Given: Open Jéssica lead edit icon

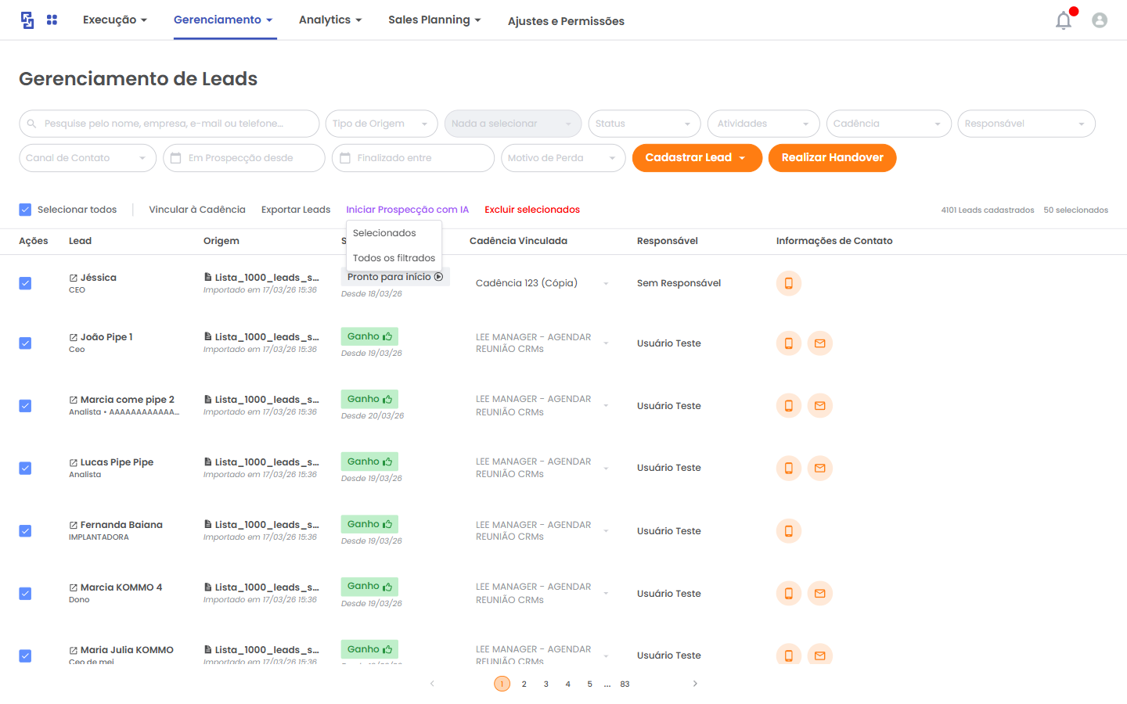Looking at the screenshot, I should pos(74,278).
